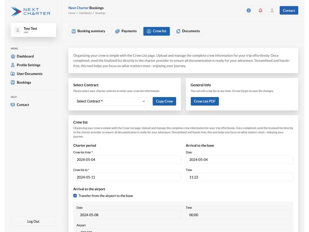
Task: Download the Crew List PDF
Action: [x=205, y=101]
